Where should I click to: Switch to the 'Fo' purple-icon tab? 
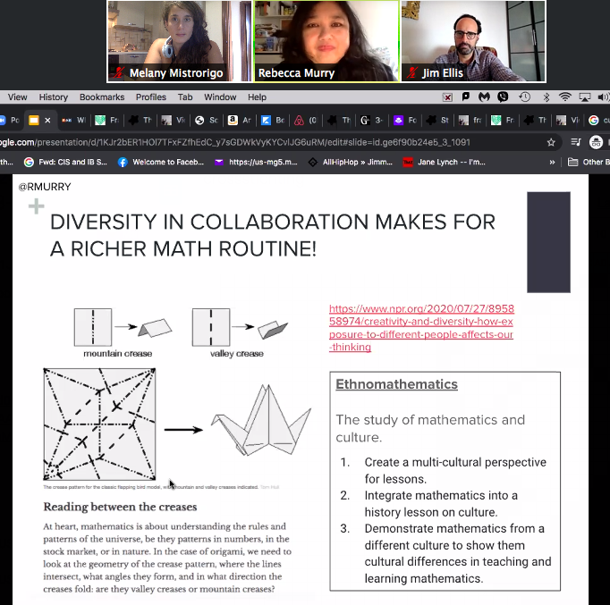[x=405, y=121]
